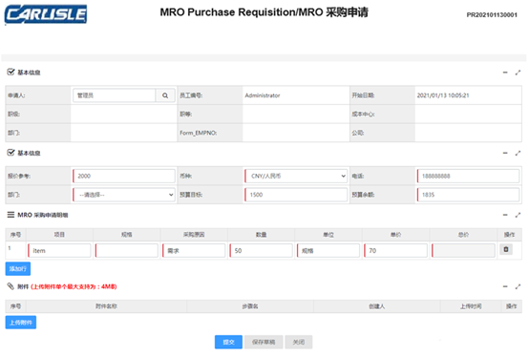The width and height of the screenshot is (529, 357).
Task: Click the red attachment size limit note 4MB
Action: click(74, 286)
